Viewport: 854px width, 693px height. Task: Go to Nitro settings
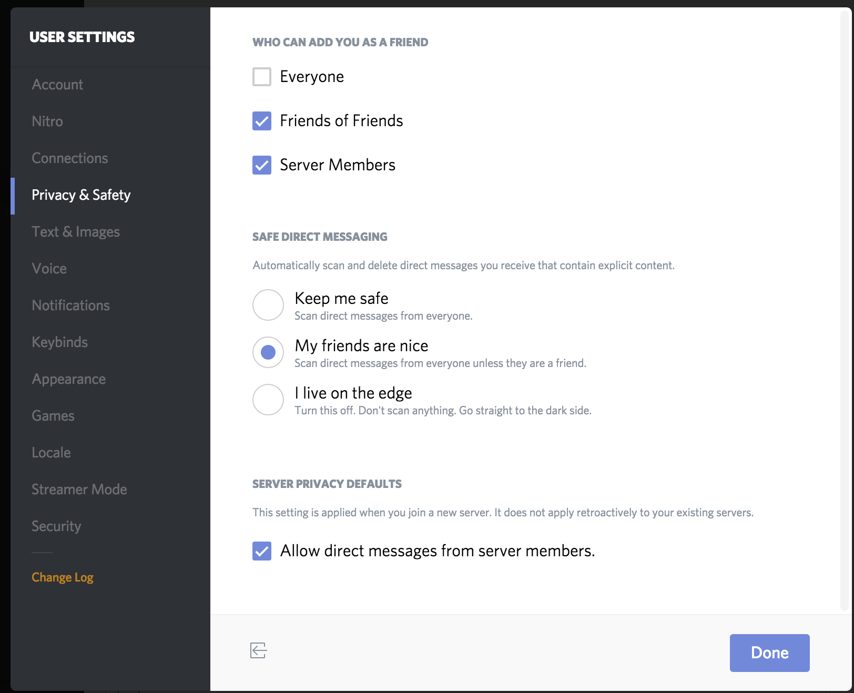[x=47, y=121]
